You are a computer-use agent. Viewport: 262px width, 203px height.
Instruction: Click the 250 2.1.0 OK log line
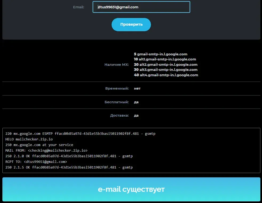pos(69,156)
